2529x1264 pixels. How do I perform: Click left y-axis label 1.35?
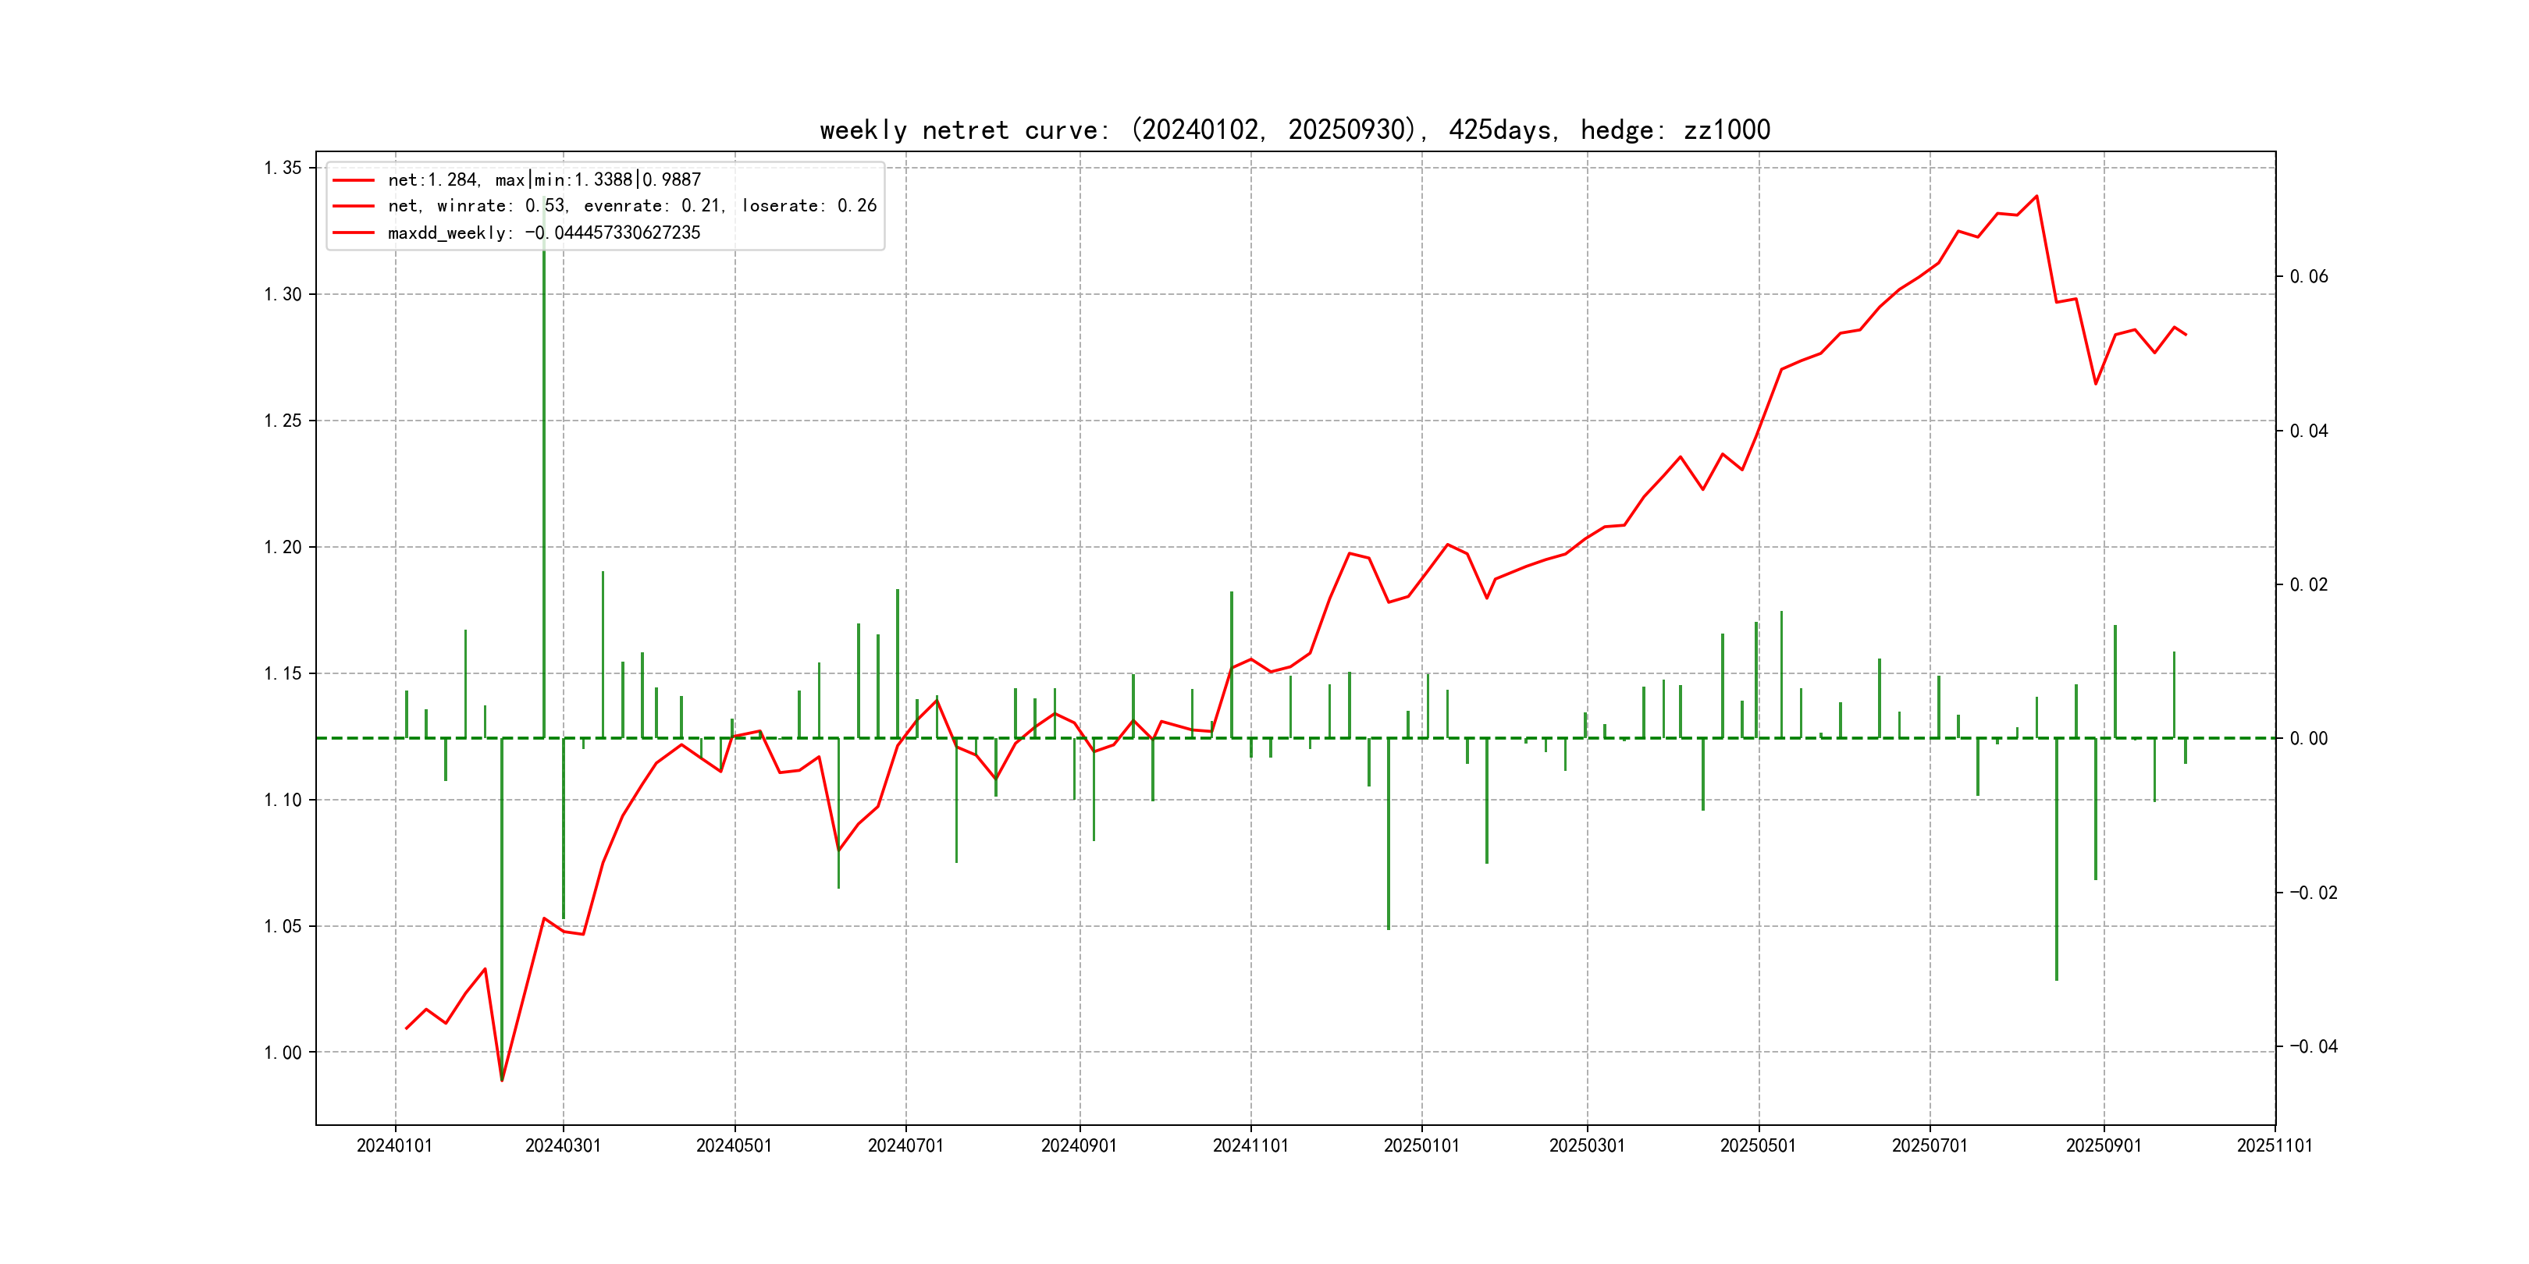[283, 168]
